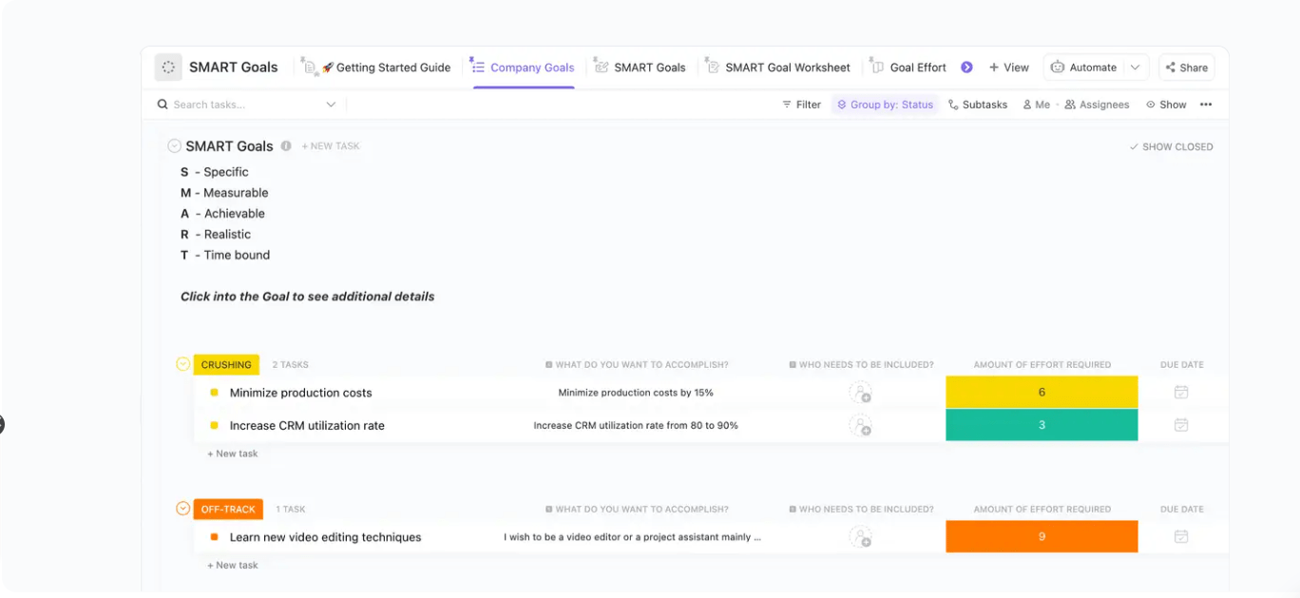
Task: Add new task under OFF-TRACK group
Action: tap(233, 565)
